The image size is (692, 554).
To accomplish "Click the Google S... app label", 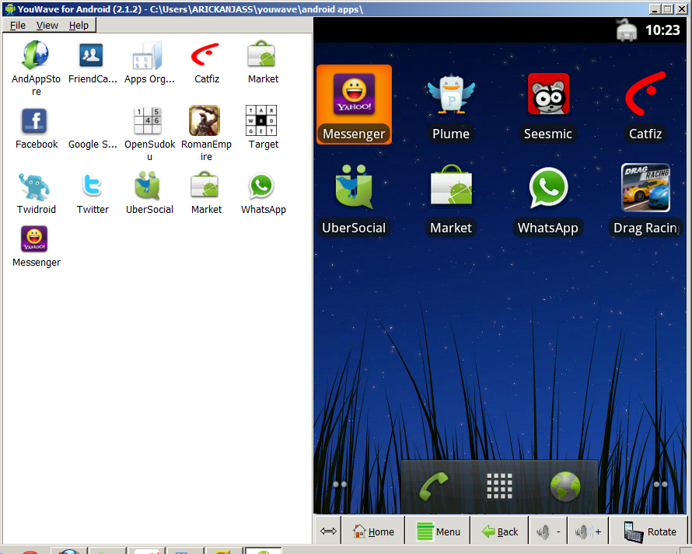I will click(93, 145).
